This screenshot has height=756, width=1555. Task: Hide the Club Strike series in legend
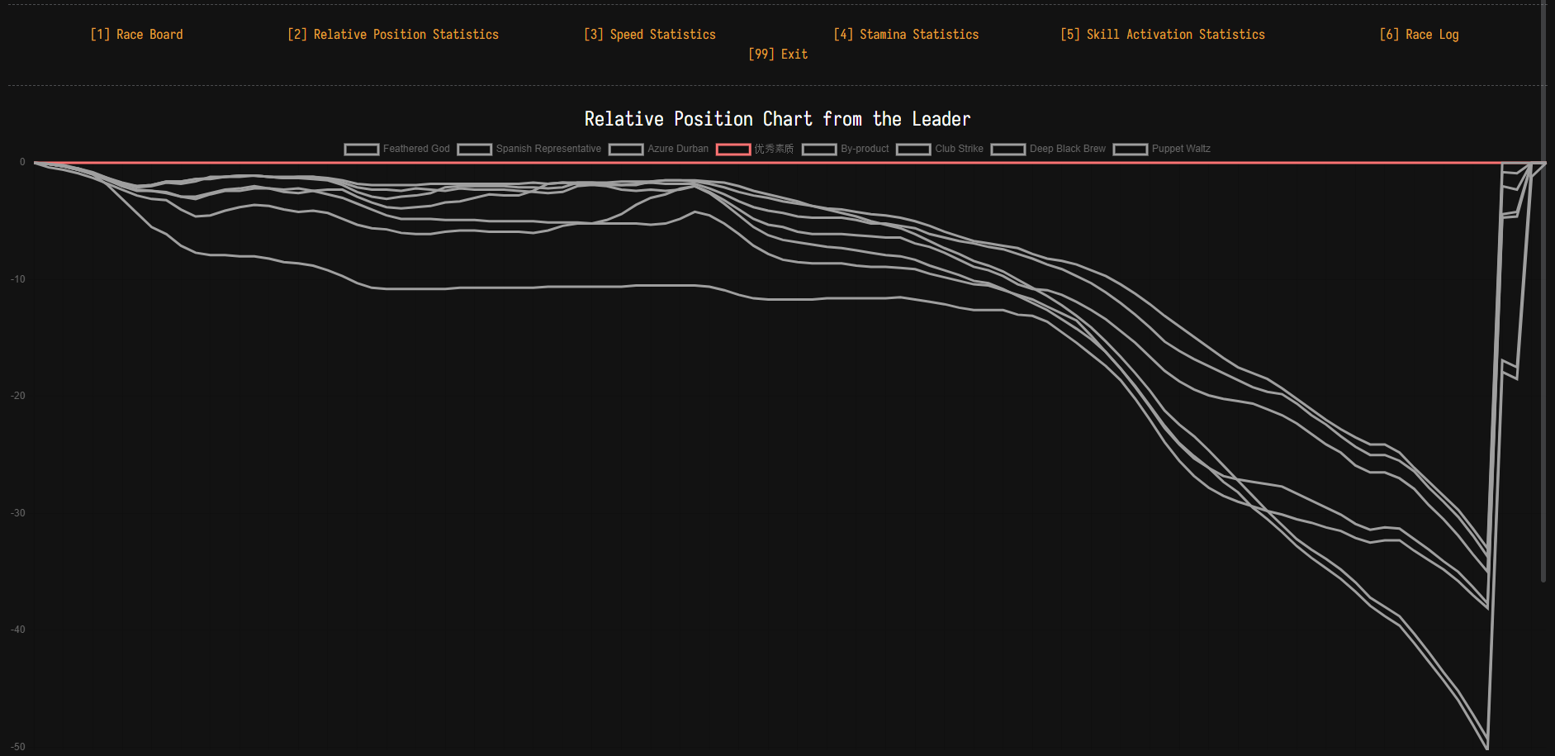(940, 149)
